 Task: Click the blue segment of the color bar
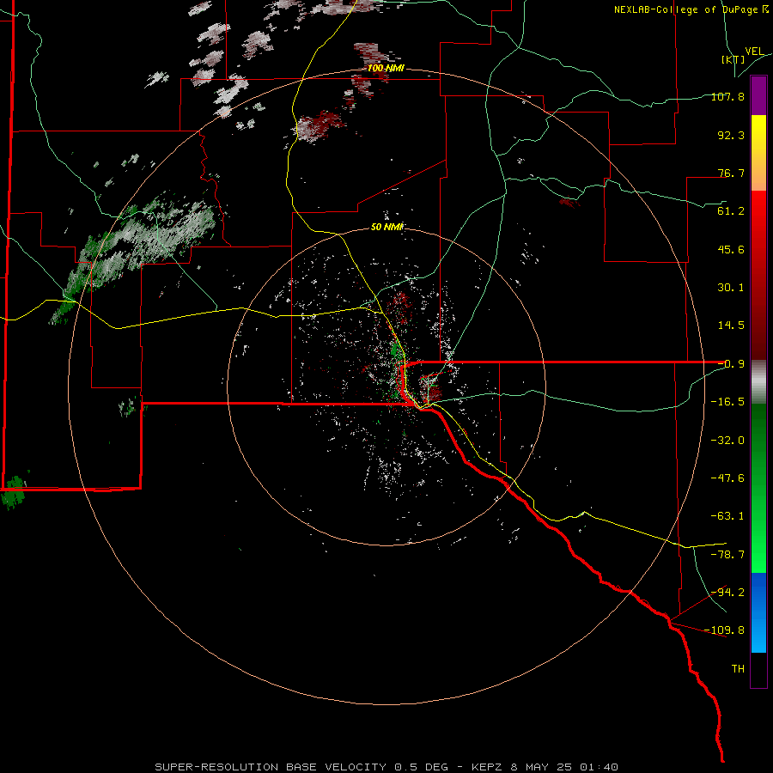pyautogui.click(x=758, y=612)
